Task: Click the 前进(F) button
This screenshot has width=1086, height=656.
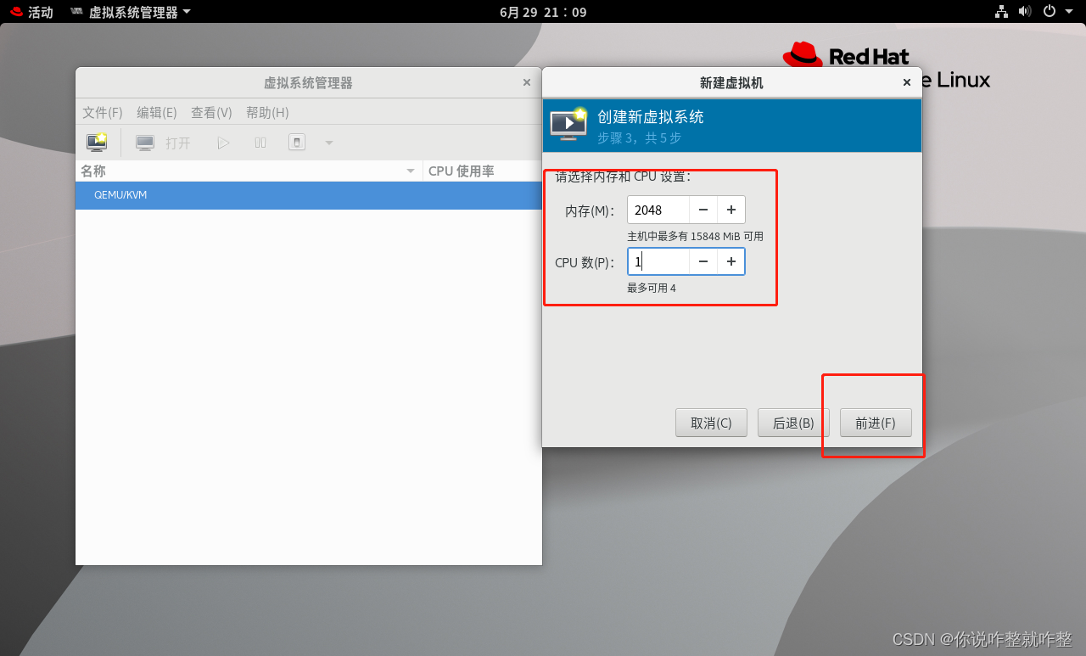Action: (x=876, y=423)
